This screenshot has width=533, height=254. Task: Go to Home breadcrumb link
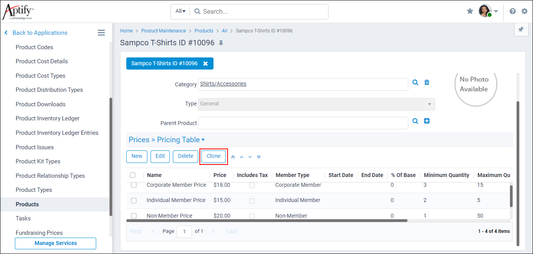(x=126, y=31)
